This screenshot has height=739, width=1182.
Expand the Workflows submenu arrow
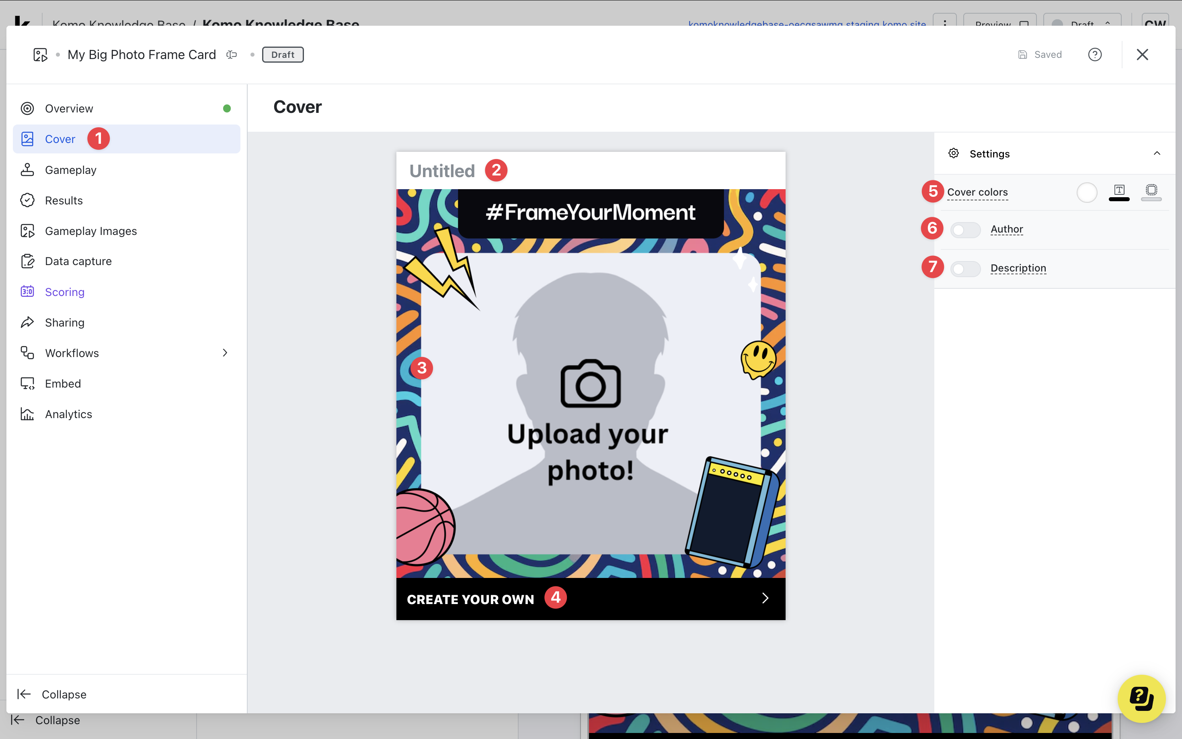225,353
